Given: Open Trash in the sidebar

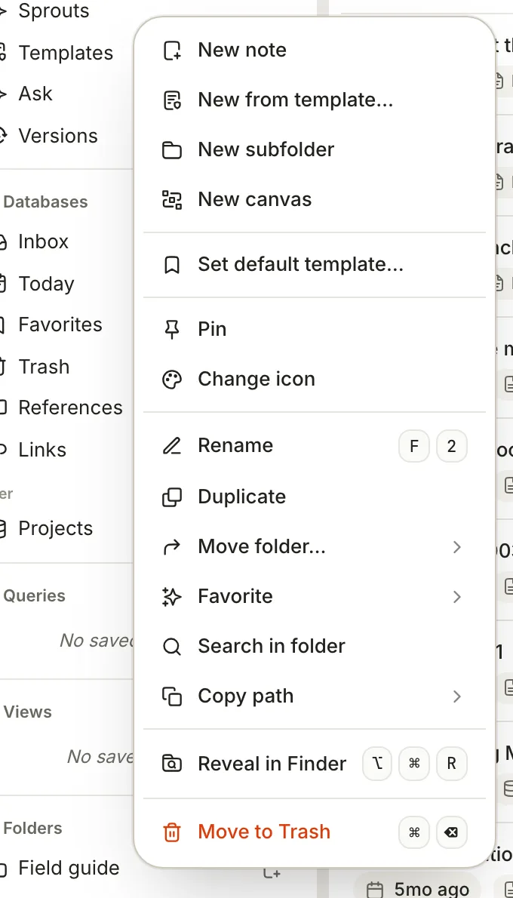Looking at the screenshot, I should [44, 367].
